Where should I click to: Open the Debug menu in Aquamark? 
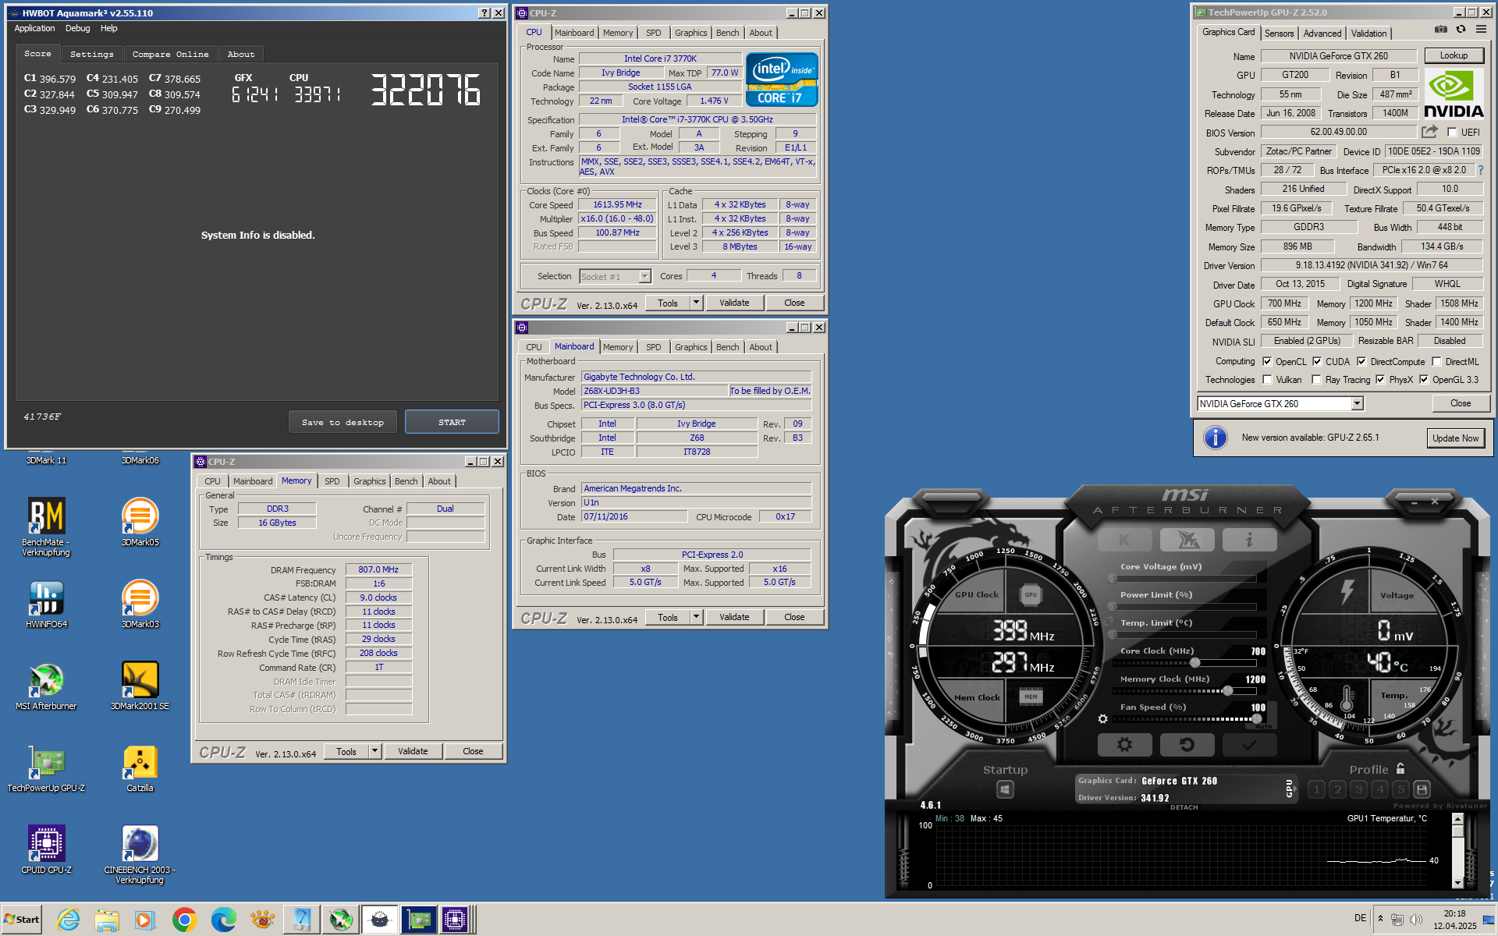point(77,28)
